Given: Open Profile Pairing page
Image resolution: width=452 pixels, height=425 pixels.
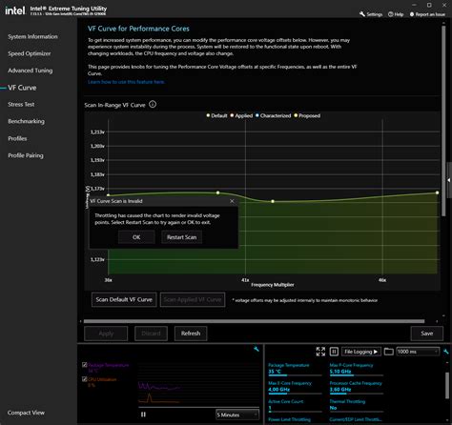Looking at the screenshot, I should 26,155.
